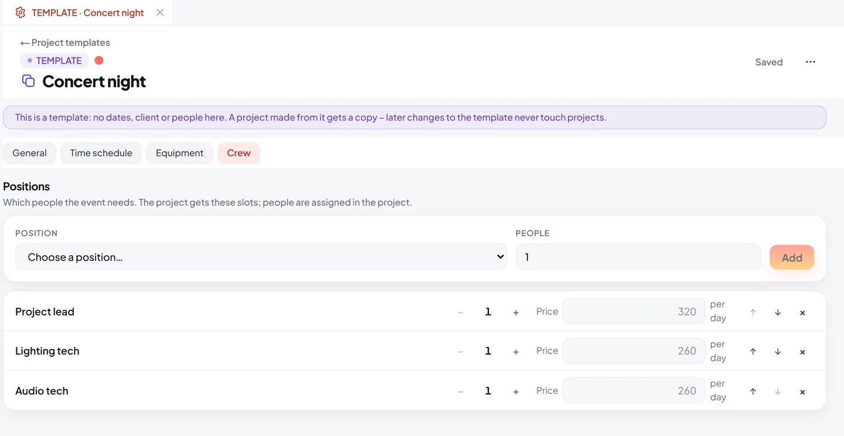The image size is (844, 436).
Task: Click the gear icon in the template tab
Action: click(x=20, y=12)
